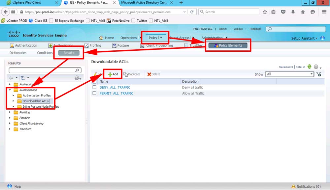
Task: Click the Duplicate toolbar icon
Action: point(126,74)
